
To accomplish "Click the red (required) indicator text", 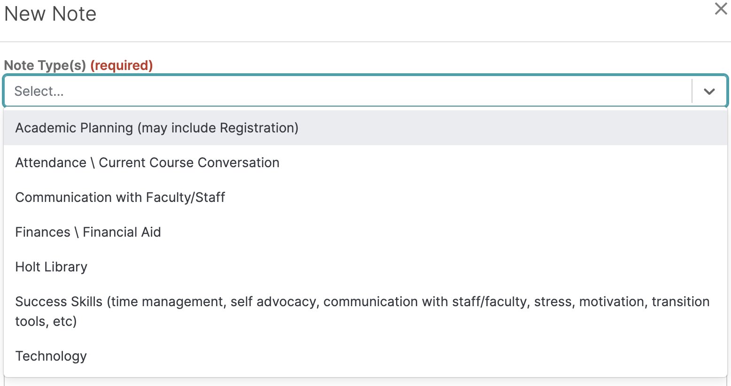I will click(122, 65).
